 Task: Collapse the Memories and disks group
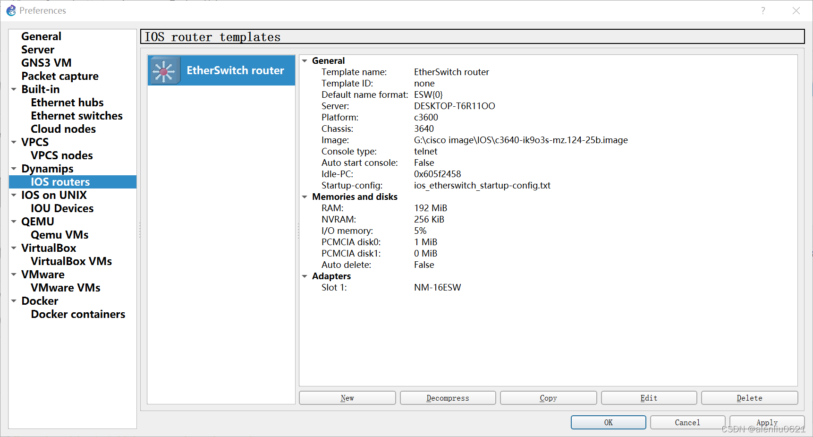[x=305, y=197]
